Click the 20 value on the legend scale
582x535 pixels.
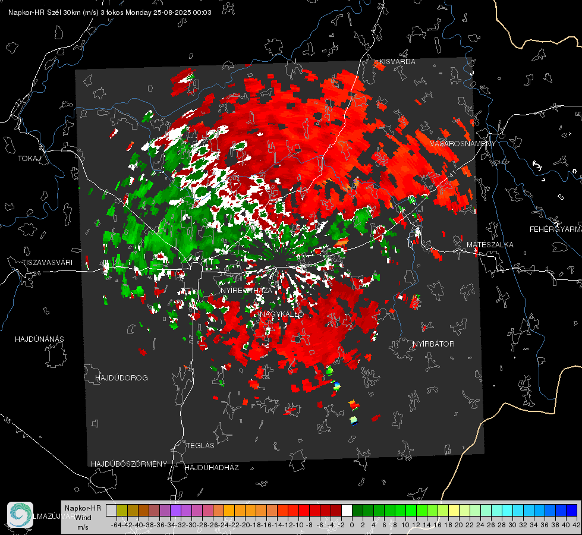pyautogui.click(x=459, y=525)
